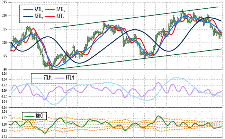Click the SATL legend label
225x139 pixels.
[39, 10]
